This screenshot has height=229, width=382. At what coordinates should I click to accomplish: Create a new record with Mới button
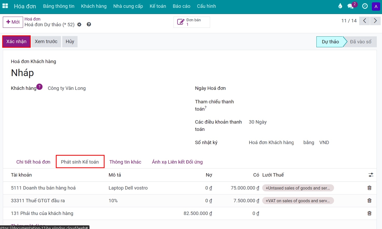13,22
